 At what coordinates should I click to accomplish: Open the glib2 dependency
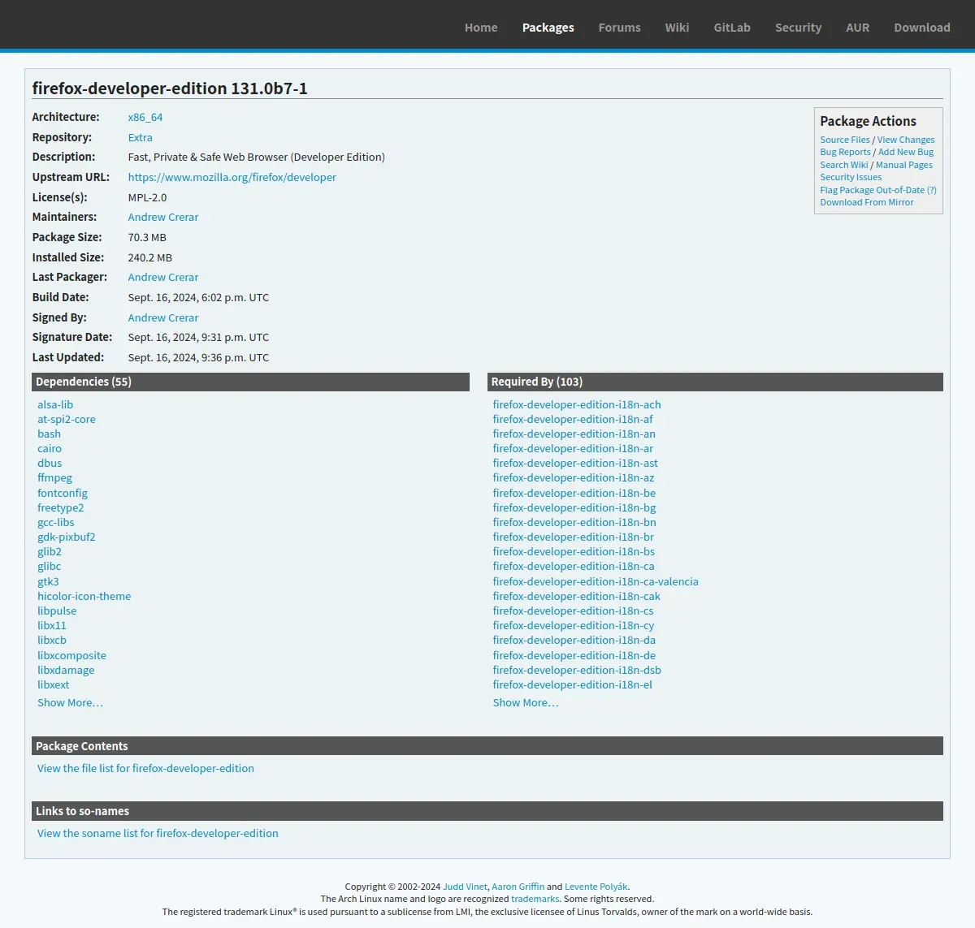tap(50, 551)
